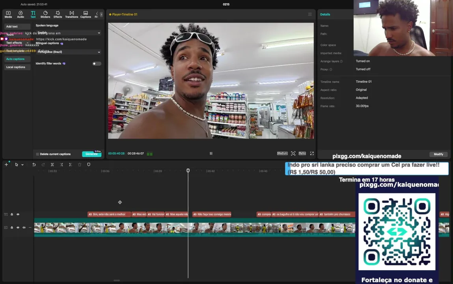The image size is (453, 284).
Task: Redo the last edit
Action: click(43, 164)
